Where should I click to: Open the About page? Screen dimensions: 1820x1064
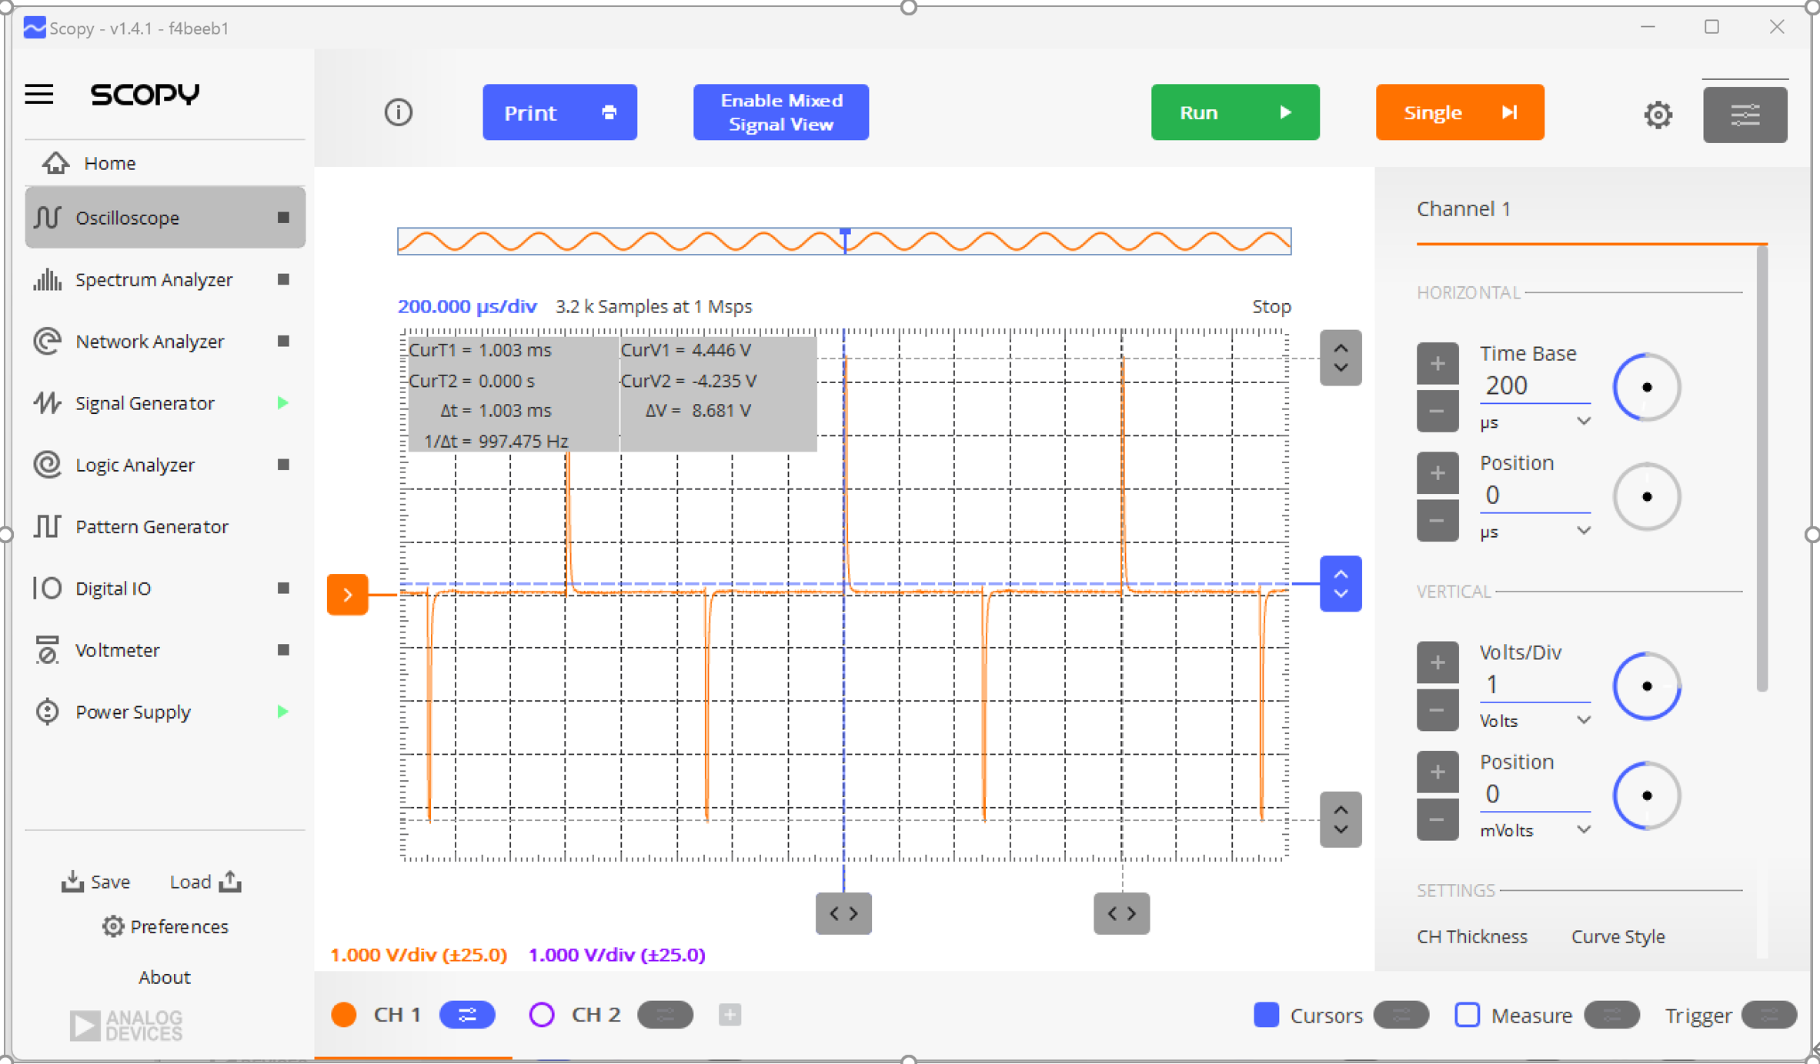tap(164, 977)
